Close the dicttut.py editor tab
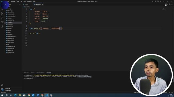This screenshot has width=174, height=97. (x=42, y=4)
